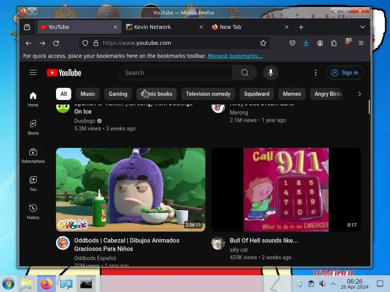Click the URL address bar
This screenshot has height=292, width=390.
[x=174, y=43]
